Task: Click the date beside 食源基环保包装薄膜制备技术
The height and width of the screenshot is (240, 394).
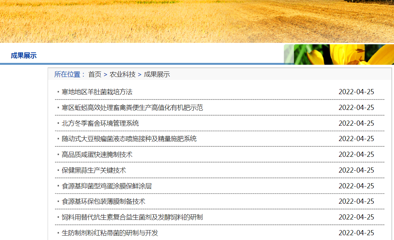Action: 356,201
